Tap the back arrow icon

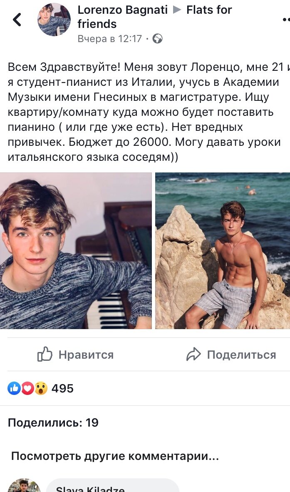pyautogui.click(x=17, y=20)
